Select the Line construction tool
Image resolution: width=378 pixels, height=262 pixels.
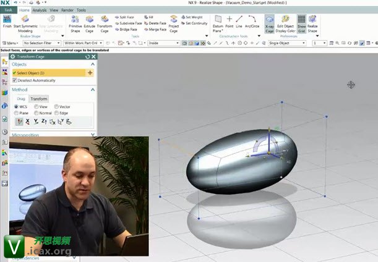pyautogui.click(x=239, y=22)
